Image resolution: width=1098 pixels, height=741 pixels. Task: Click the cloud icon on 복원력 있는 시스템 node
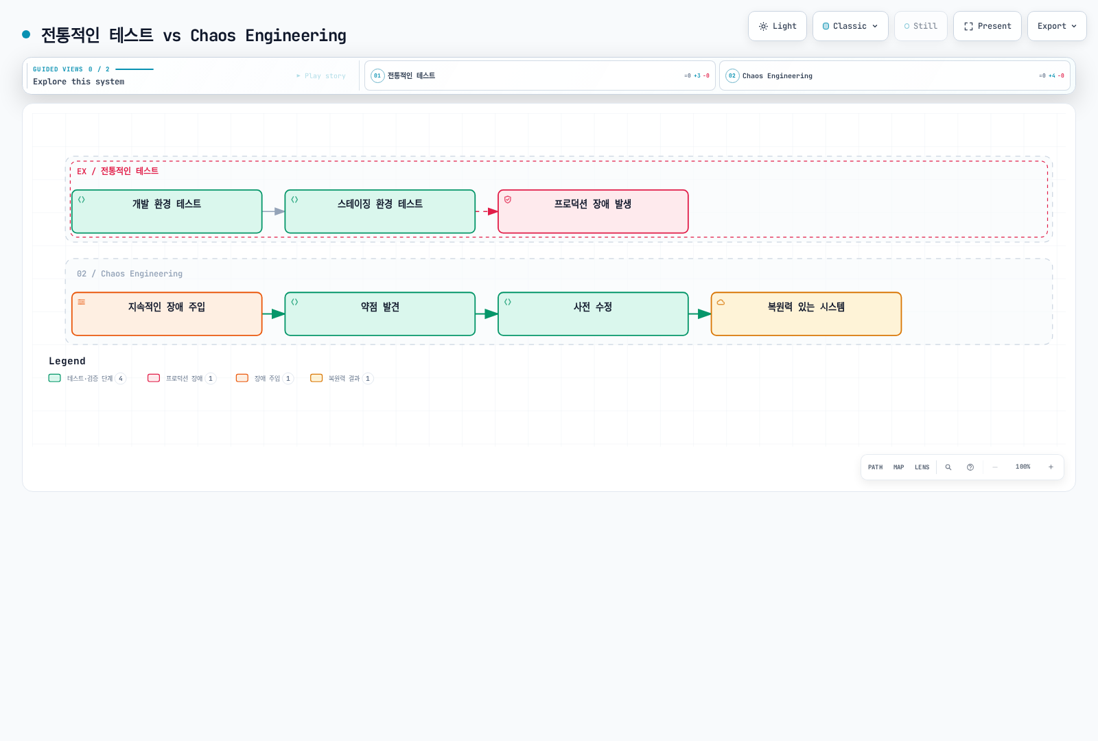click(721, 302)
